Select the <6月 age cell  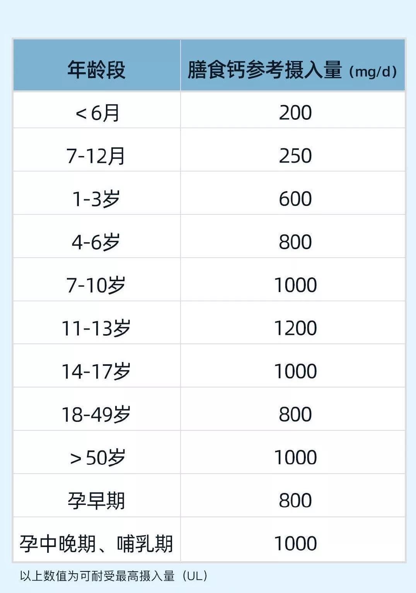click(97, 113)
